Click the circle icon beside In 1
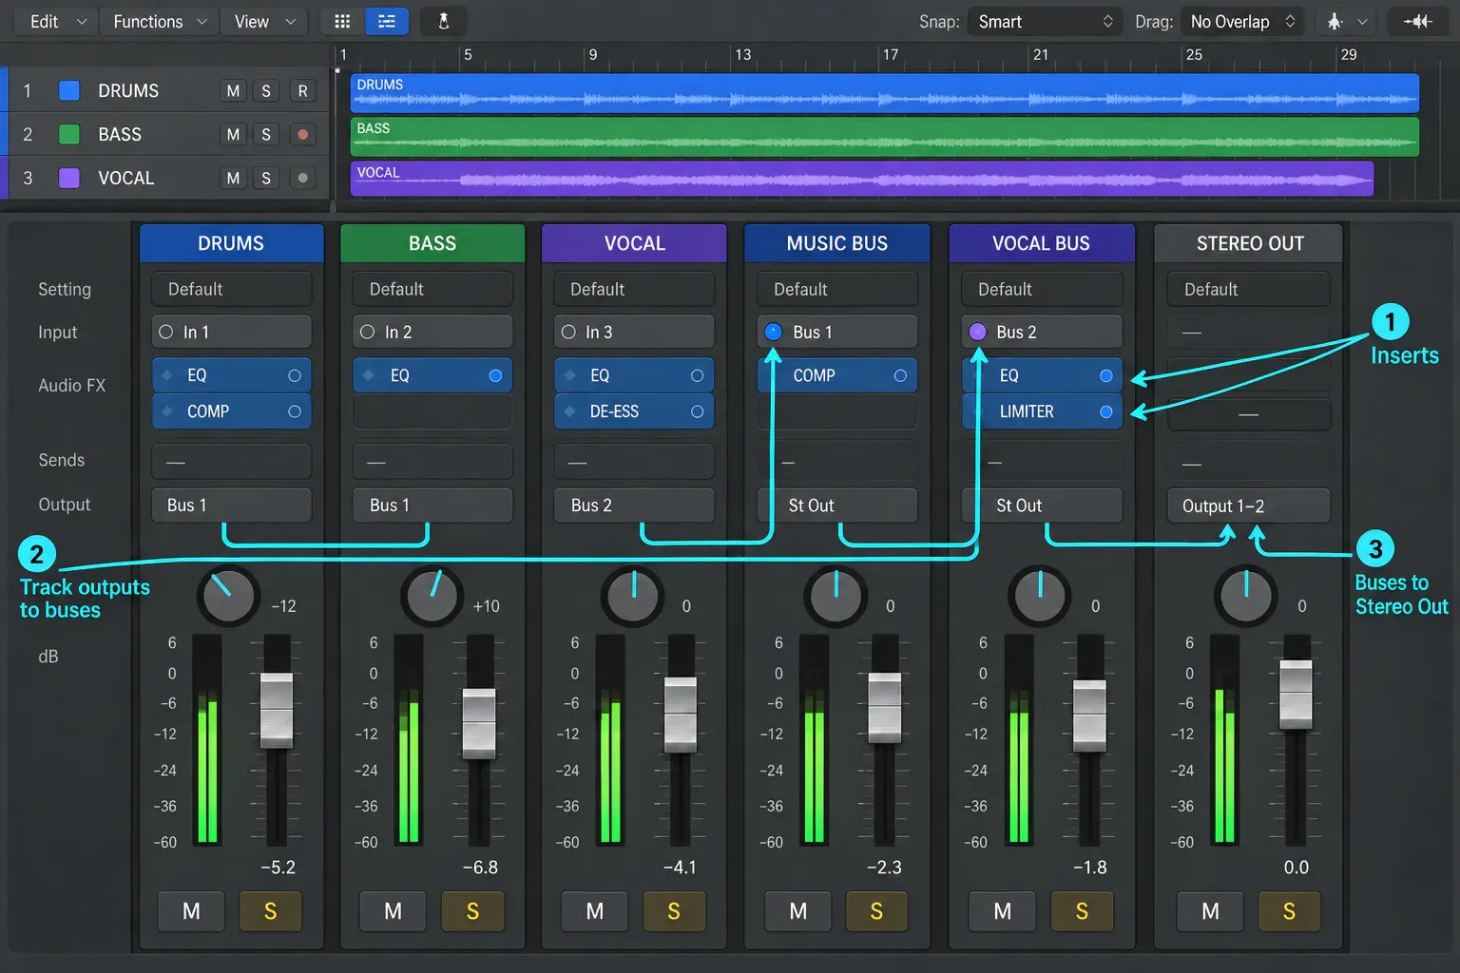 (x=166, y=332)
